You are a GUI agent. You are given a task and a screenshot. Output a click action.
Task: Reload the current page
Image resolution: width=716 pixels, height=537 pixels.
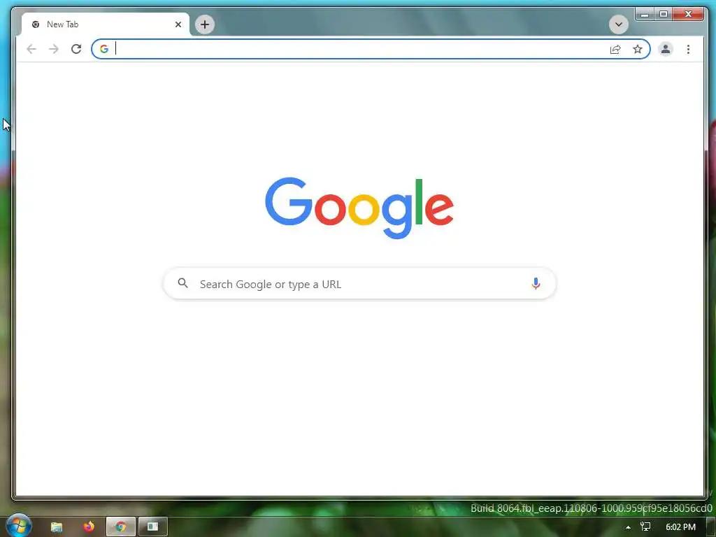(76, 49)
